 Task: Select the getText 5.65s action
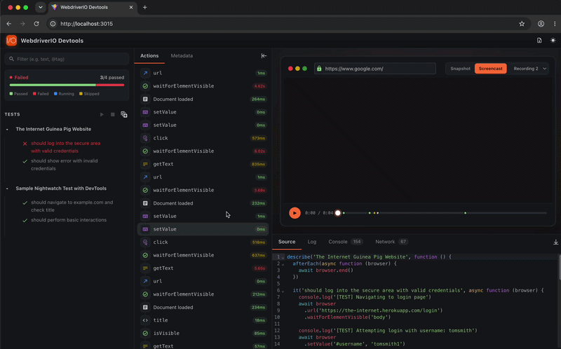pyautogui.click(x=203, y=268)
